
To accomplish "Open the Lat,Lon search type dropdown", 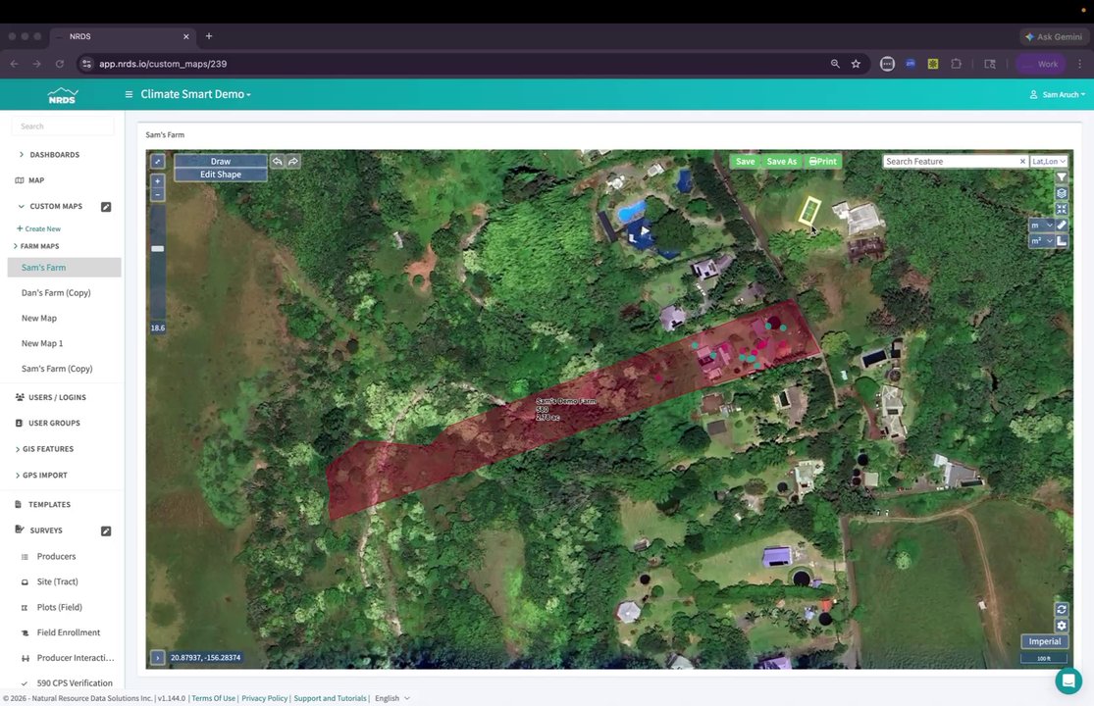I will [1049, 161].
